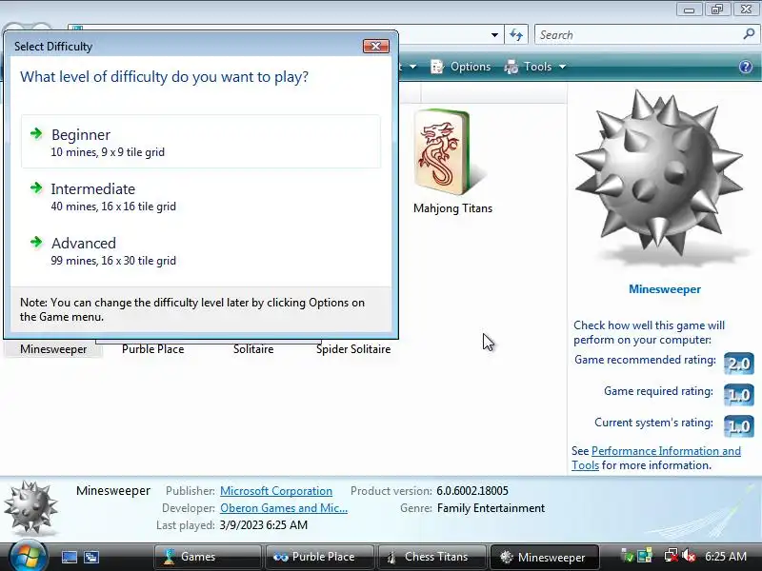Click the large Minesweeper mine preview image
This screenshot has width=762, height=571.
coord(660,175)
